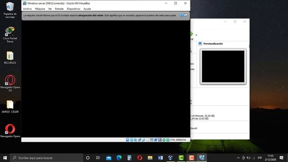Close the VirtualBox Manager window

[244, 22]
